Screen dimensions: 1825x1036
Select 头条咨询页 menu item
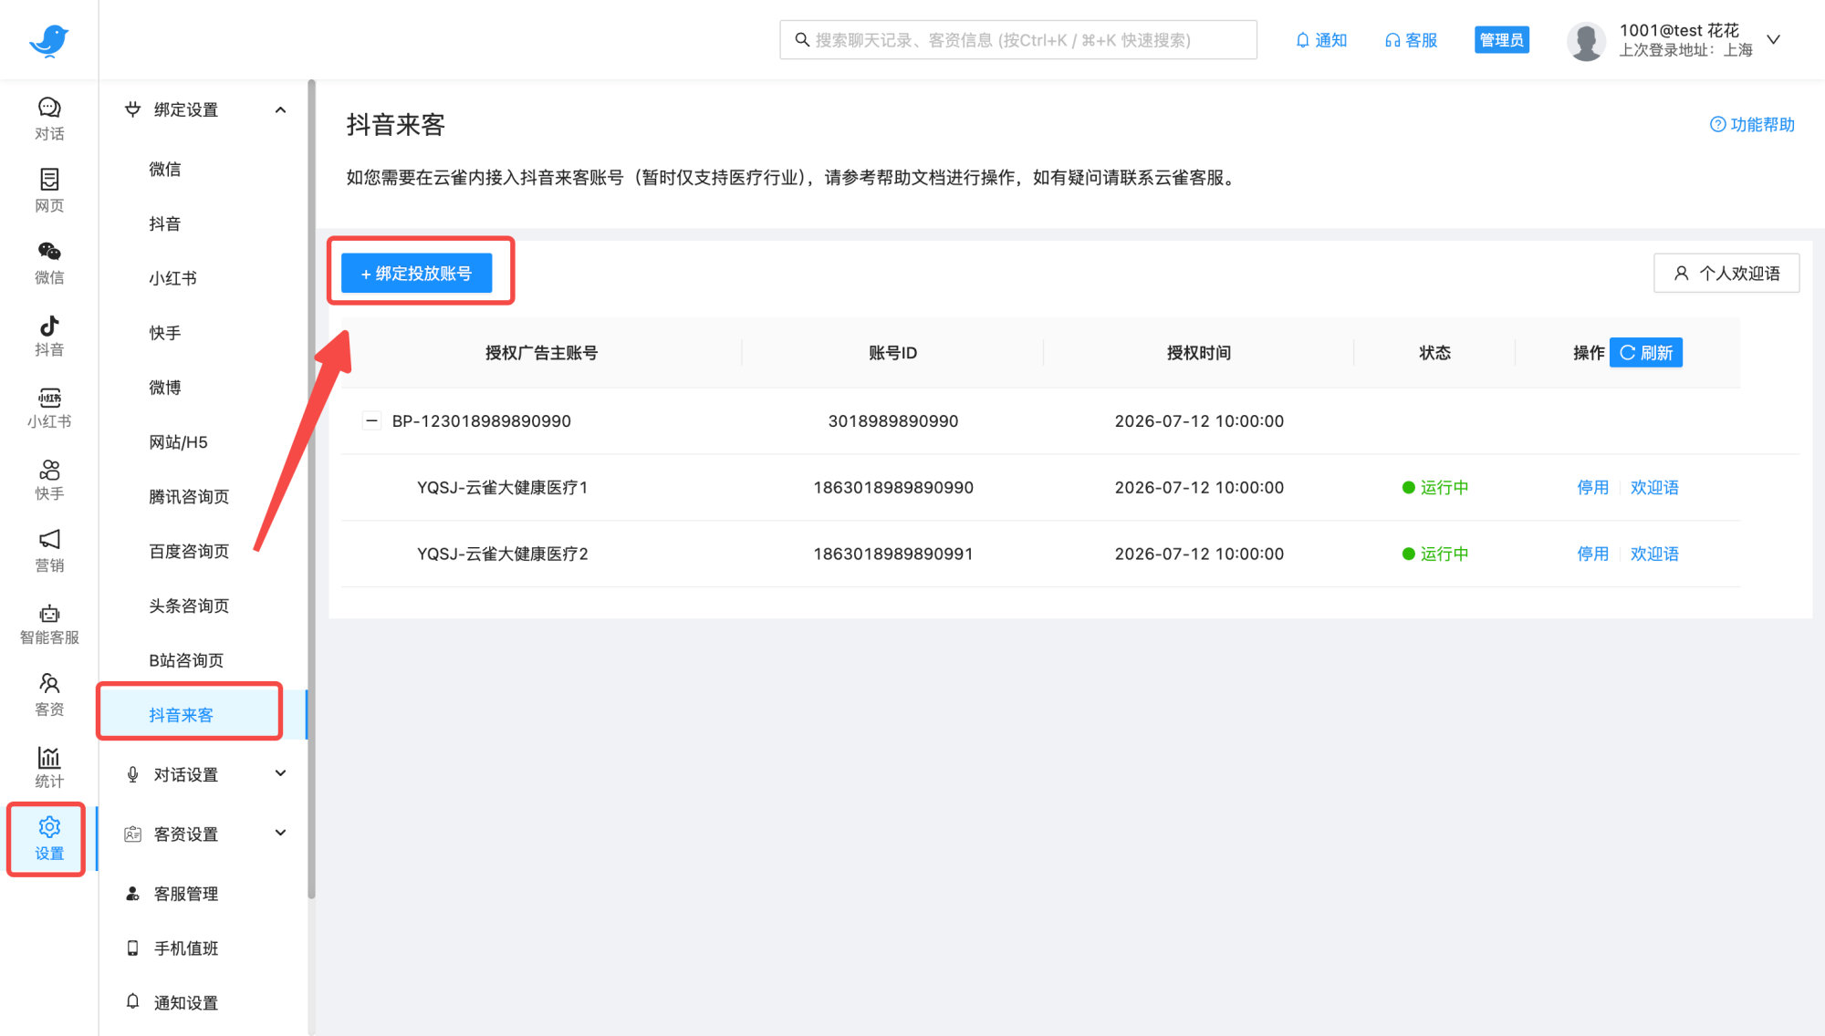pos(189,606)
